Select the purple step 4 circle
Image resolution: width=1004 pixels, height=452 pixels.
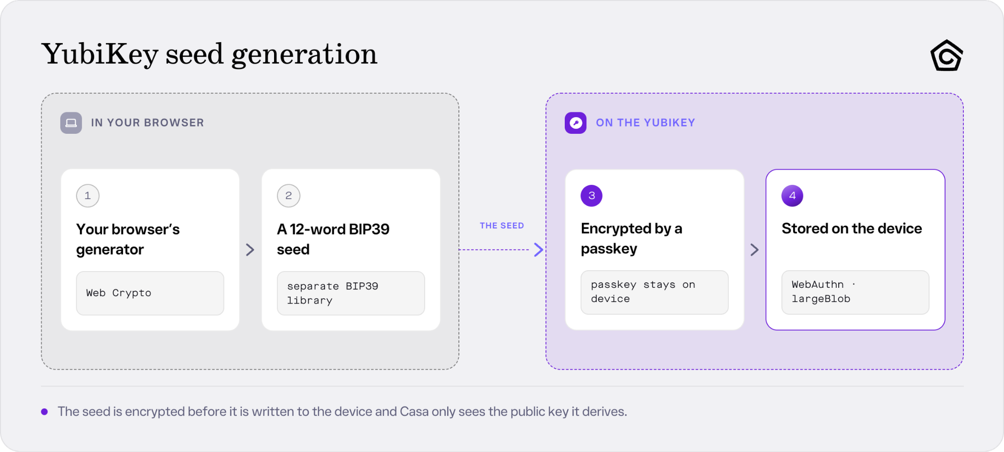tap(793, 196)
